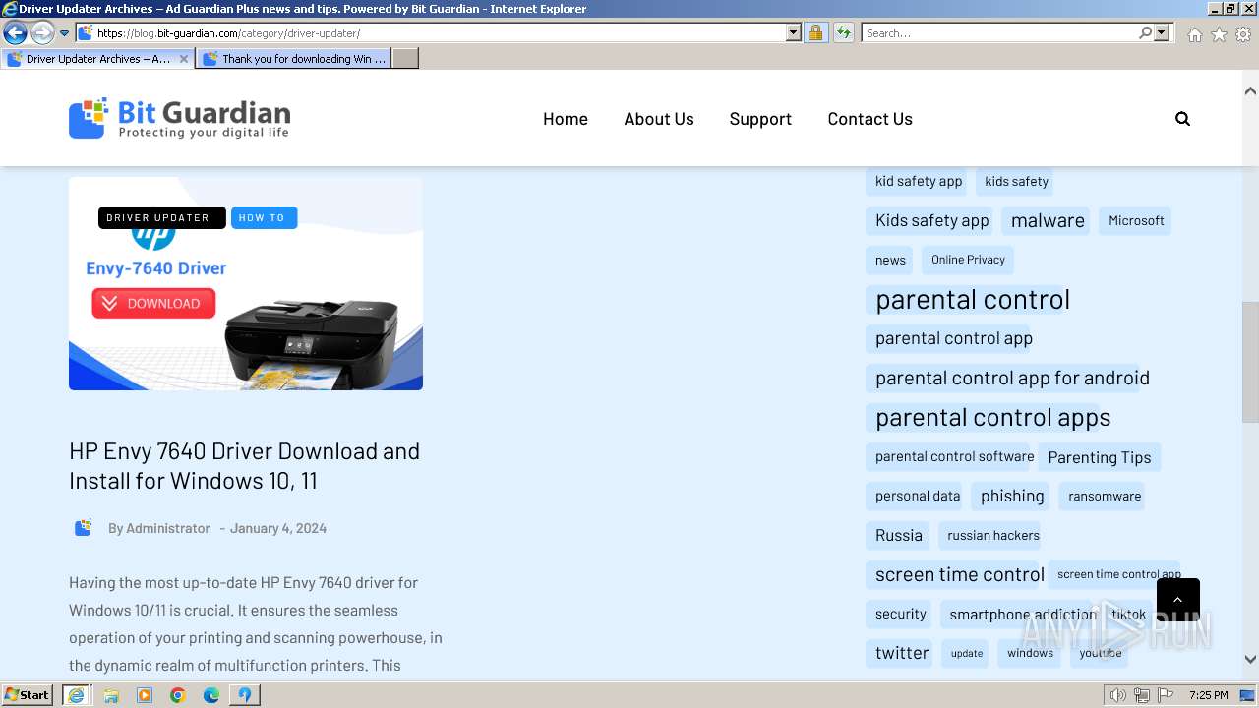Click the Bit Guardian logo
The height and width of the screenshot is (708, 1259).
179,118
